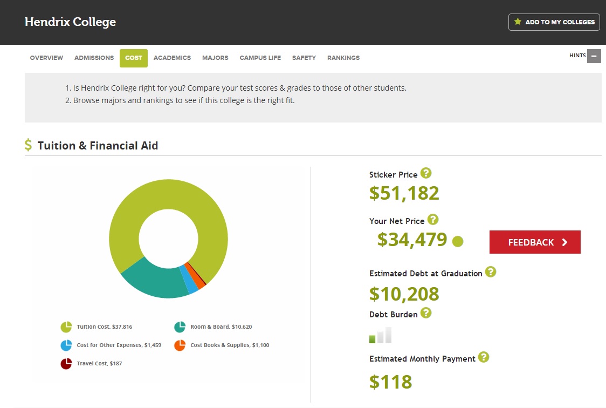Click the "Tuition Cost, $37,816" legend label
This screenshot has width=606, height=408.
click(x=105, y=327)
